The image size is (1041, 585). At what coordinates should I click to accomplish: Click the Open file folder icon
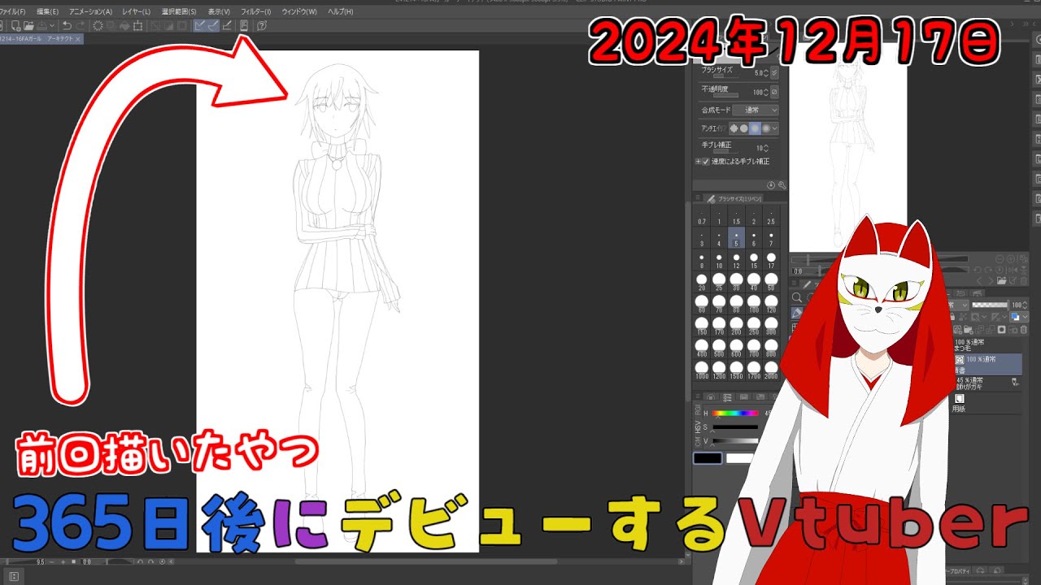[29, 25]
